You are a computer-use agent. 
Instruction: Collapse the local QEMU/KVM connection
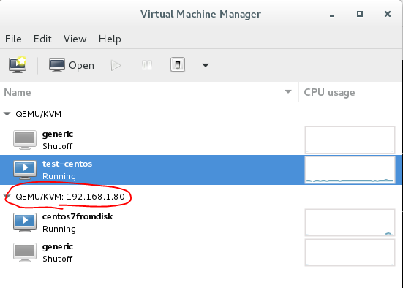(7, 114)
